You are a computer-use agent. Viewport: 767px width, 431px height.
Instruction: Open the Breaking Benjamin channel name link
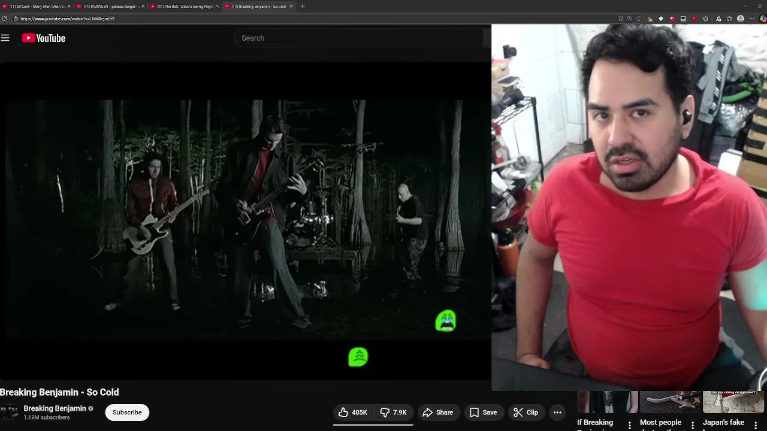coord(55,408)
